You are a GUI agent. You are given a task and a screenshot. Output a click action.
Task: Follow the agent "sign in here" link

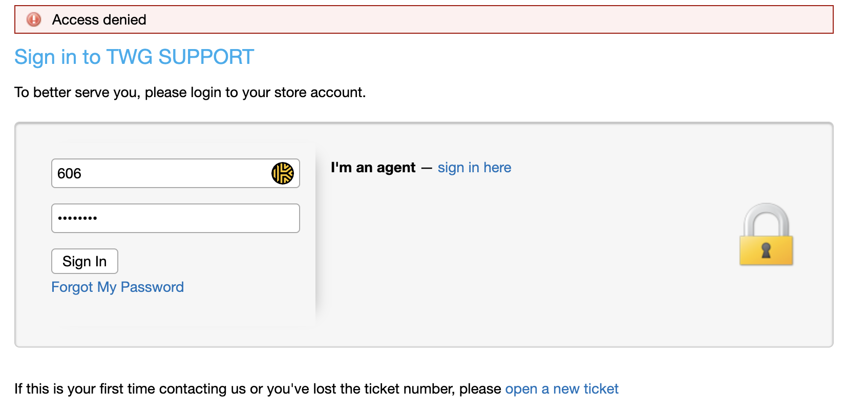[474, 168]
